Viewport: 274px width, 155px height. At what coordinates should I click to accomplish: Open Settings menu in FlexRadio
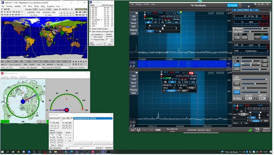pyautogui.click(x=139, y=4)
